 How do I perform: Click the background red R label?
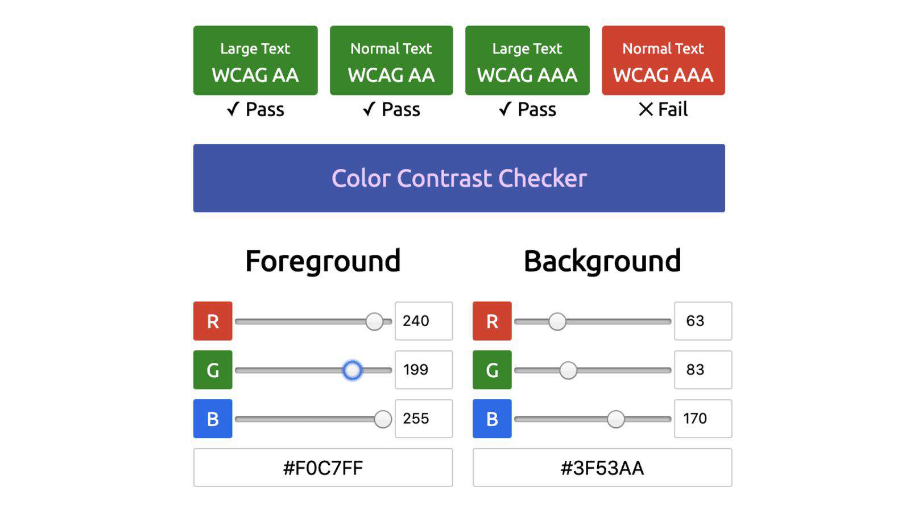[492, 321]
